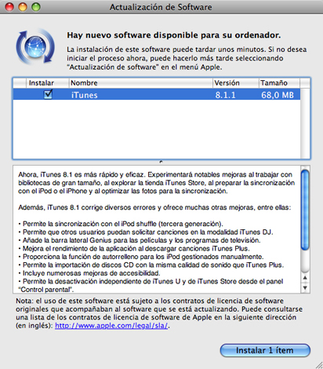Sort the list by the Nombre column
This screenshot has height=369, width=323.
click(140, 83)
